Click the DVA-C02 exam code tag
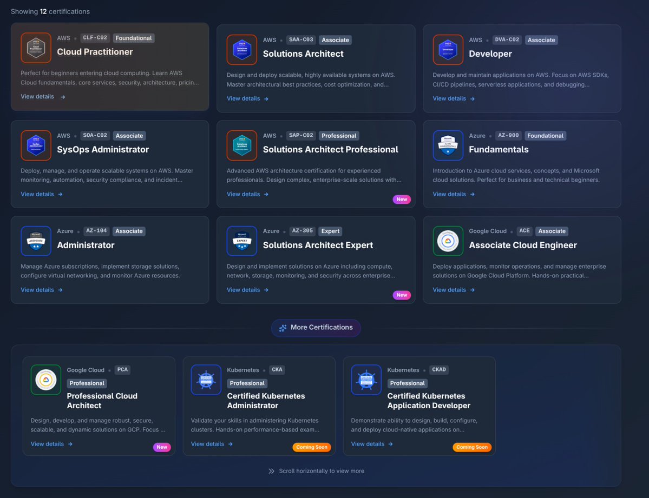This screenshot has height=498, width=649. coord(507,39)
